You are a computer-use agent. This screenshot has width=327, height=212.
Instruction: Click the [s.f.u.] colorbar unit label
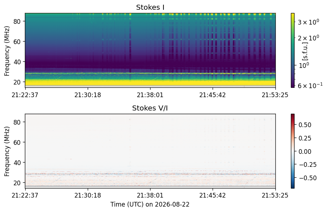(305, 51)
